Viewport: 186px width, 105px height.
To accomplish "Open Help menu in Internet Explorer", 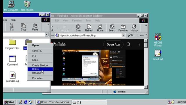I will click(x=98, y=20).
